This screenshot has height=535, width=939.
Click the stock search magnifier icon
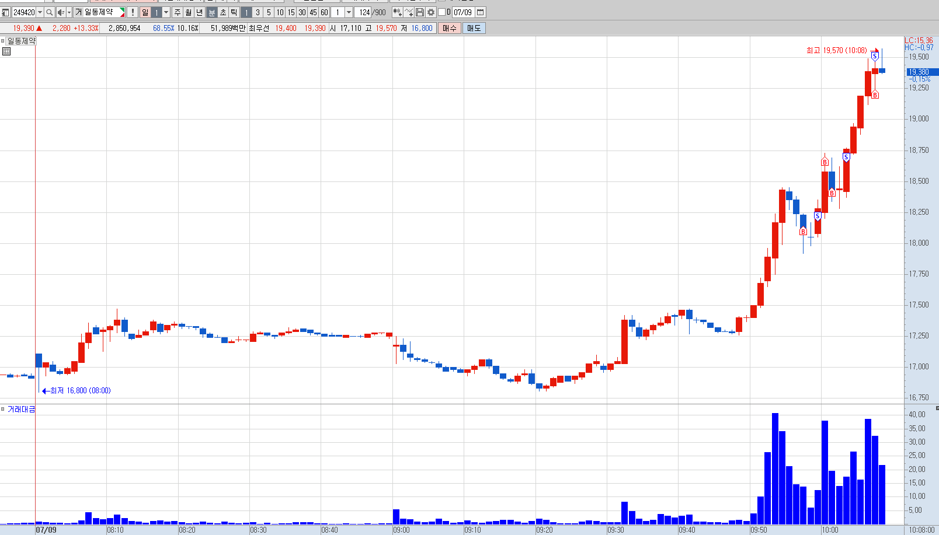[x=50, y=12]
